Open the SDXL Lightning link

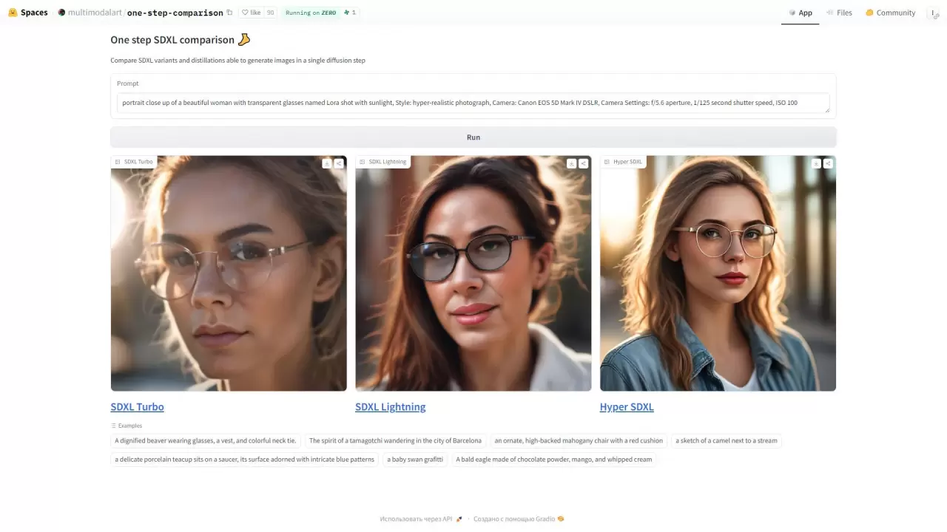pos(390,407)
